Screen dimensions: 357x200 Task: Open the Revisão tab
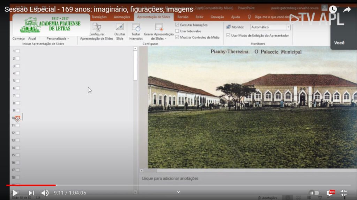(183, 17)
